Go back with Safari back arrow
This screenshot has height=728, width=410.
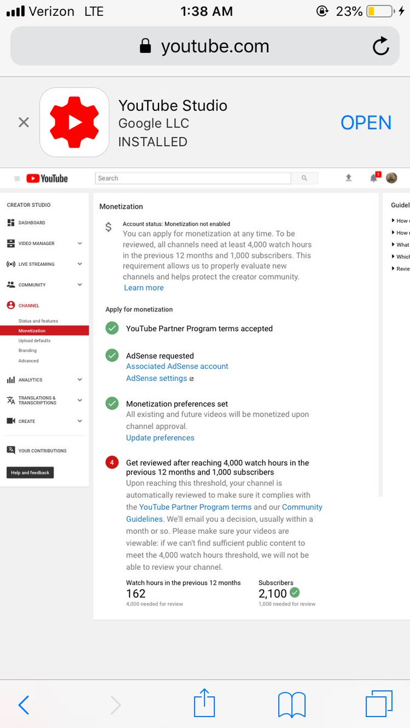tap(24, 705)
